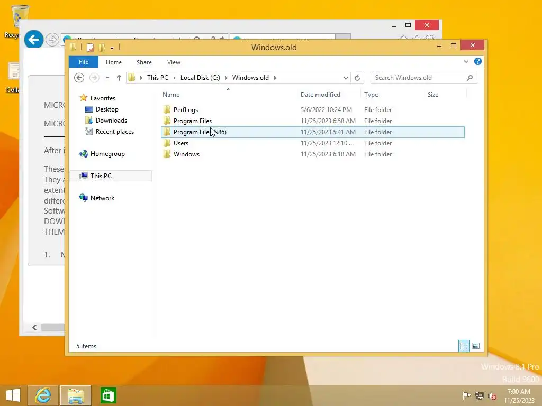
Task: Open the taskbar clock and date
Action: click(519, 395)
